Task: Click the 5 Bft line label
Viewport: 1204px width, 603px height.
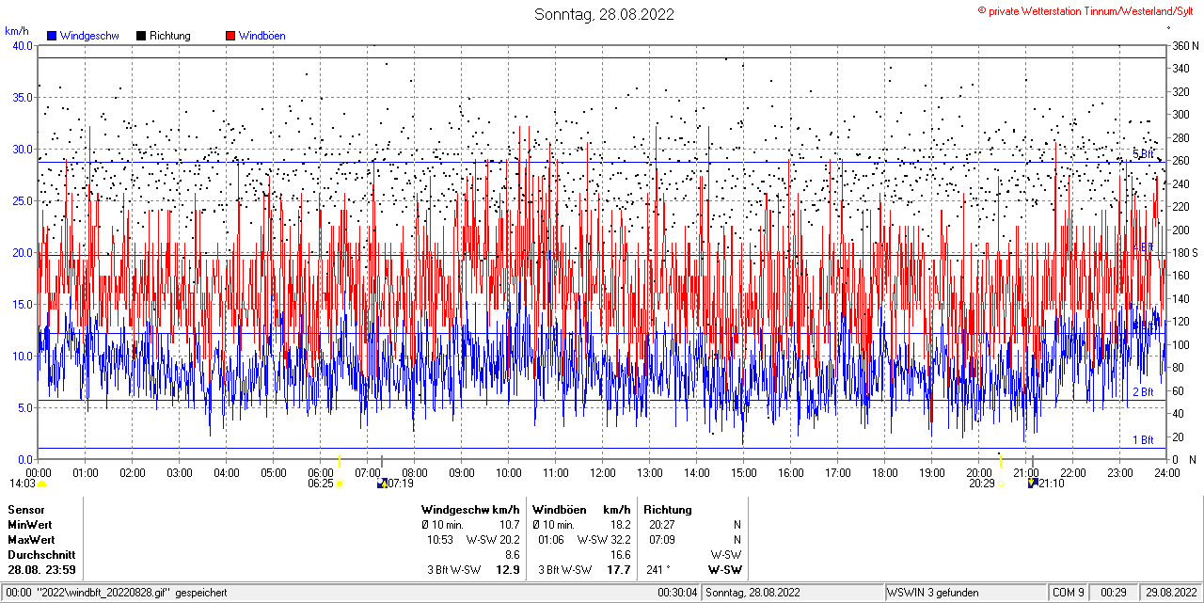Action: coord(1142,153)
